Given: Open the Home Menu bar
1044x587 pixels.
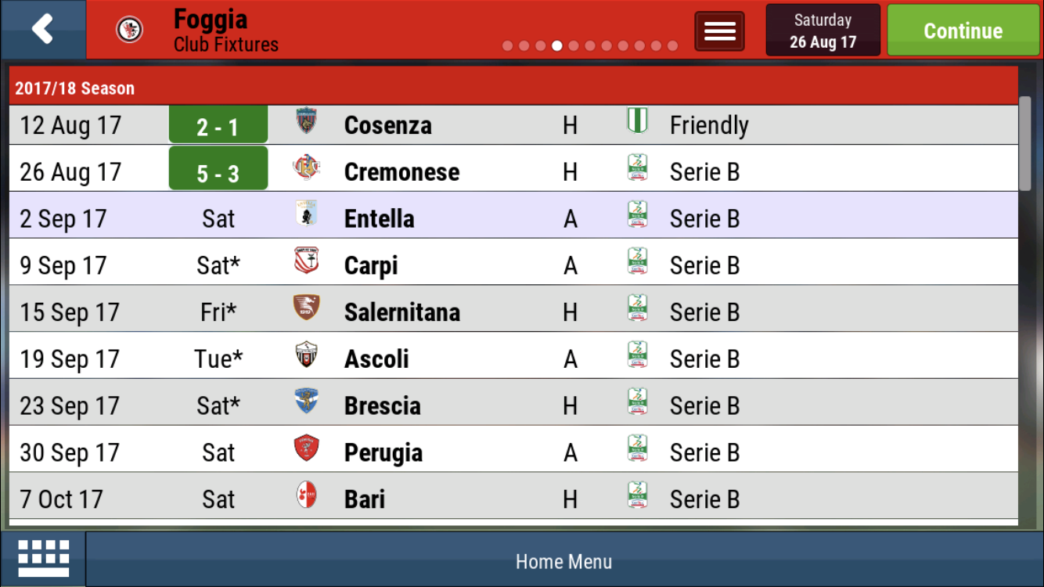Looking at the screenshot, I should pyautogui.click(x=563, y=560).
